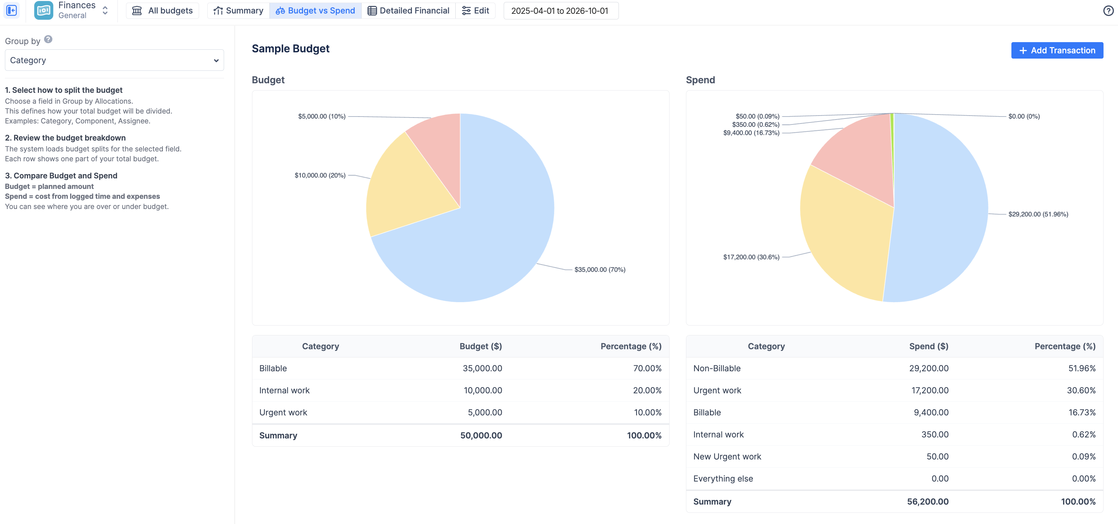
Task: Click the Finances app logo icon
Action: point(44,11)
